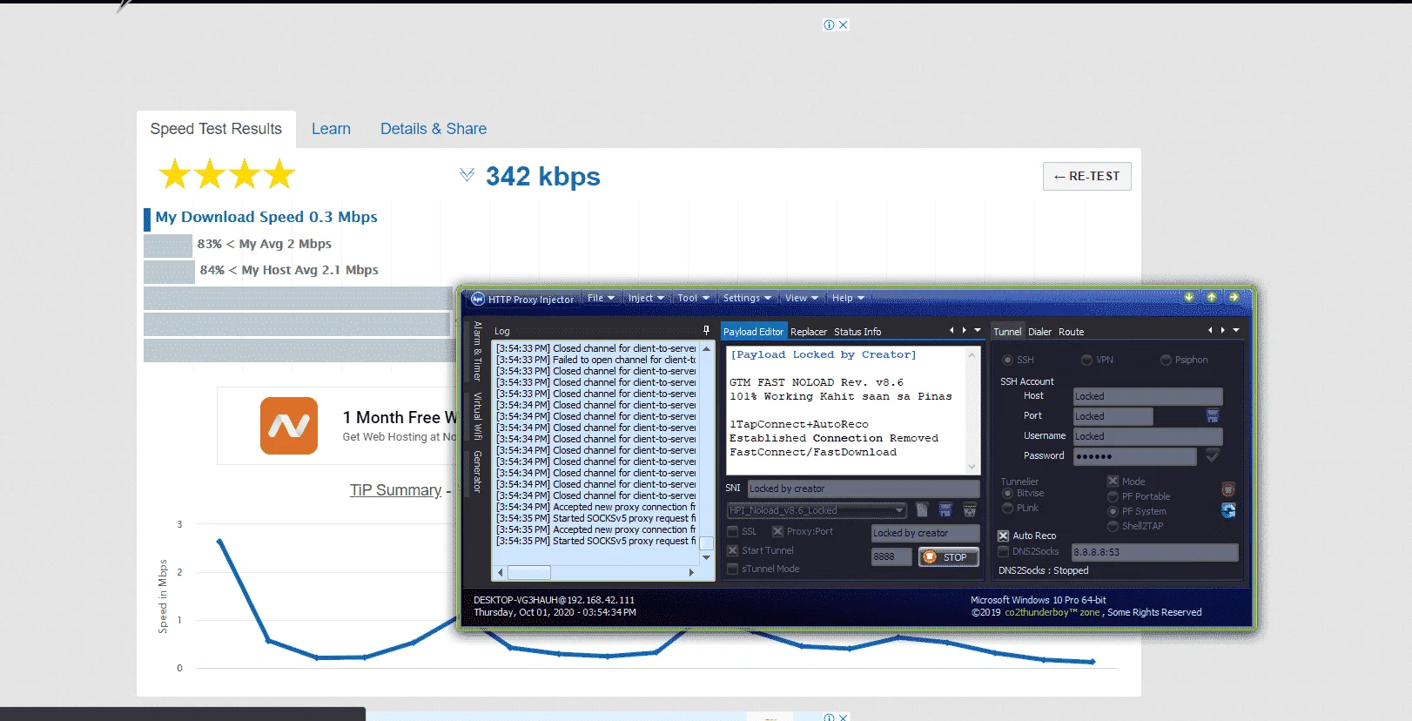Select the Psiphon radio button
The image size is (1412, 721).
click(1166, 360)
